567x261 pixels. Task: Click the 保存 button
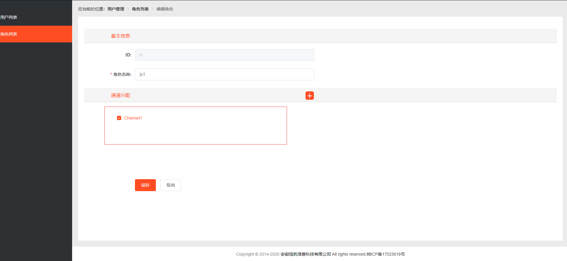[145, 185]
